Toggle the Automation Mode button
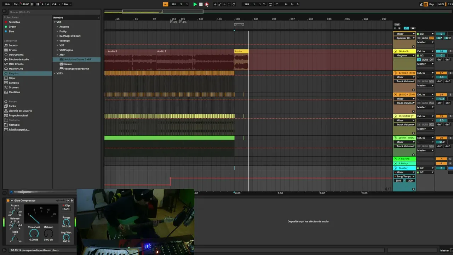 point(406,28)
